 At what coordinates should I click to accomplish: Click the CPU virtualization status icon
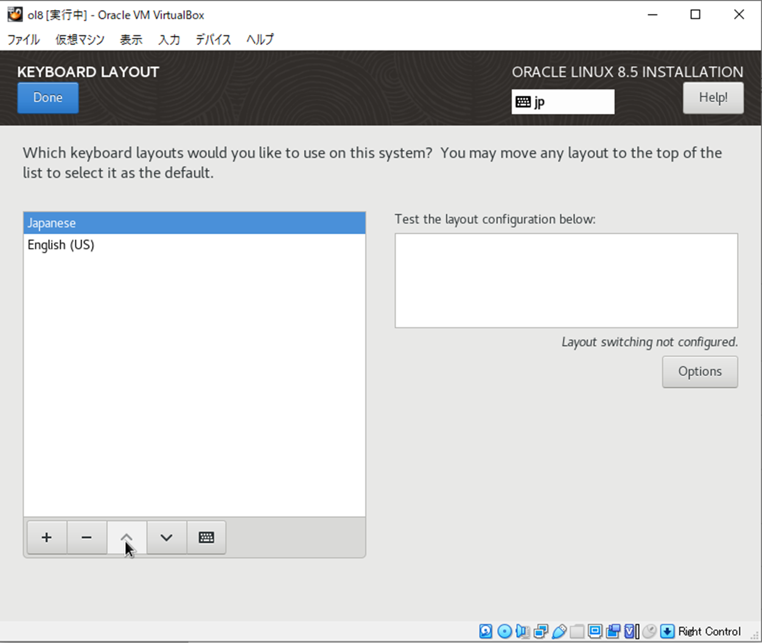tap(631, 631)
